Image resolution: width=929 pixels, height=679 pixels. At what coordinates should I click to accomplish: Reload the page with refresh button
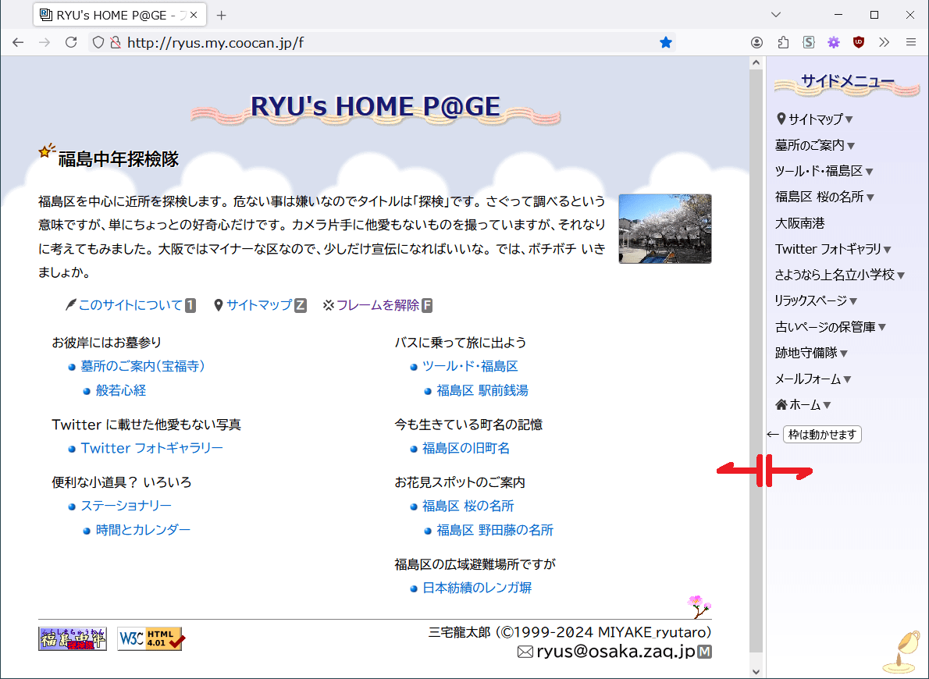pos(71,43)
